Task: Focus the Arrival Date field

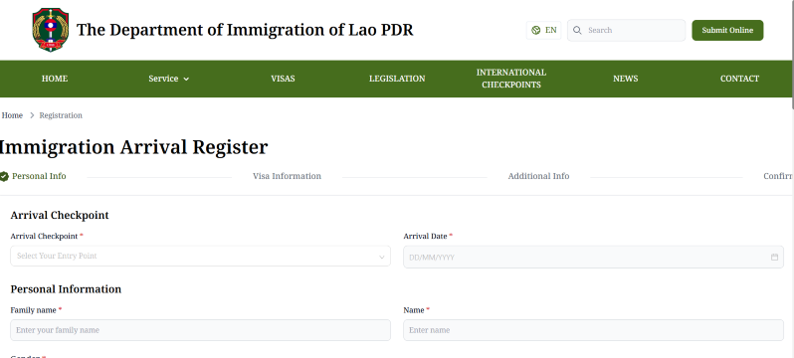Action: pyautogui.click(x=593, y=257)
